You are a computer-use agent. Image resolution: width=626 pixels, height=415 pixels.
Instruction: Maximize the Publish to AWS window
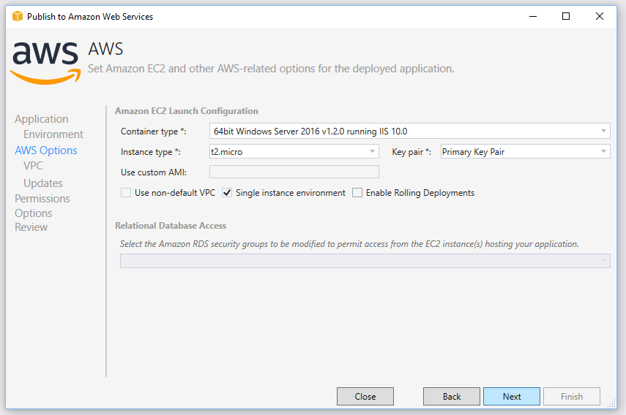[x=566, y=16]
